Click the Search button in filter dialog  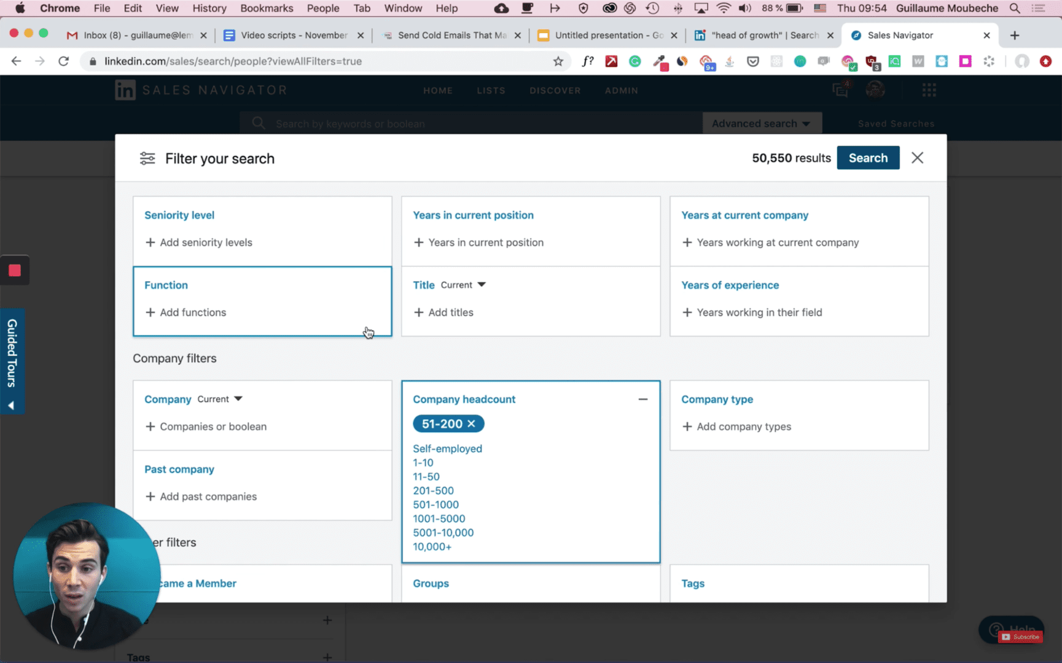click(x=868, y=158)
